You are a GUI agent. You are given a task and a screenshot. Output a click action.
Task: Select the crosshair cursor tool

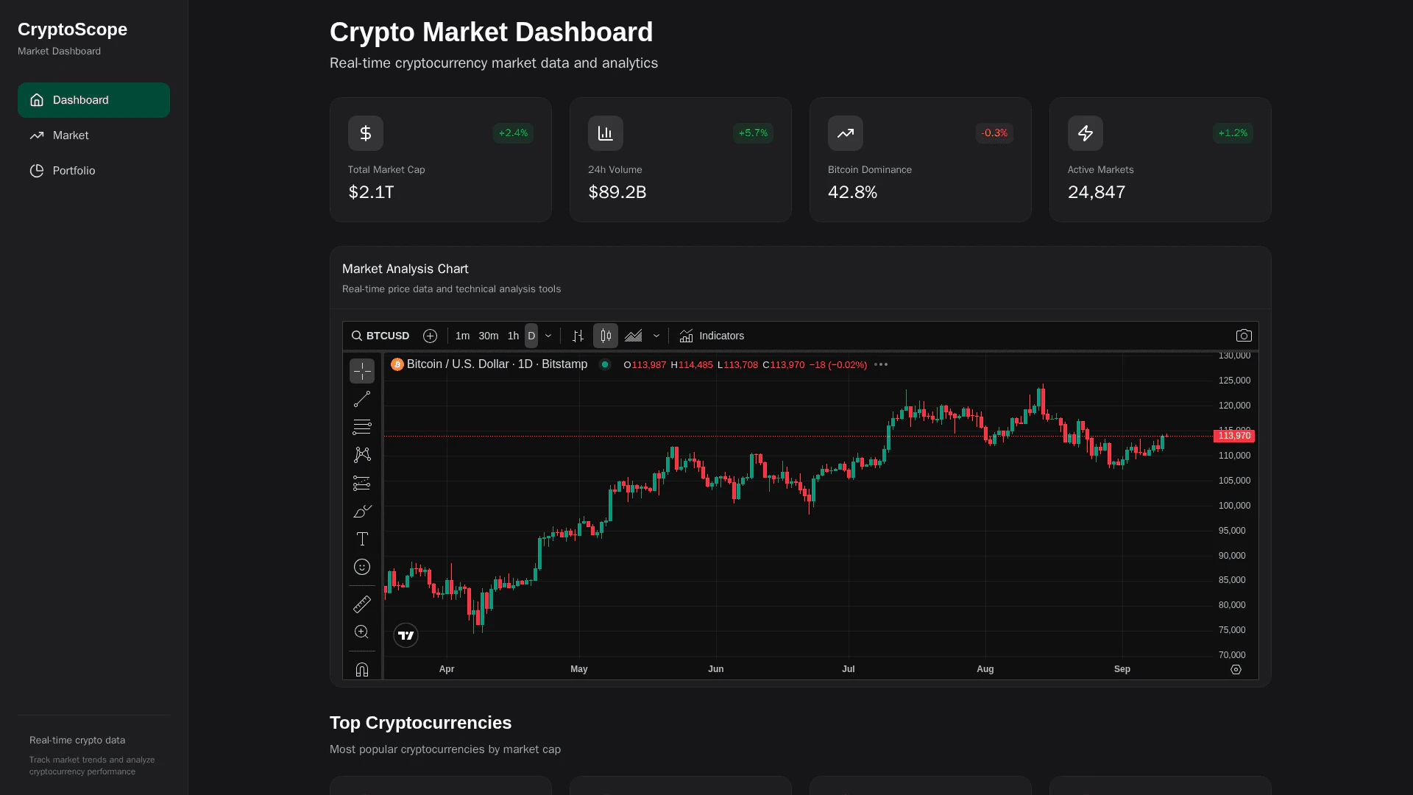coord(362,371)
